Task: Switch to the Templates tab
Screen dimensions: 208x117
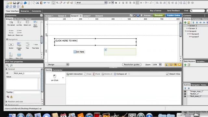Action: (196, 19)
